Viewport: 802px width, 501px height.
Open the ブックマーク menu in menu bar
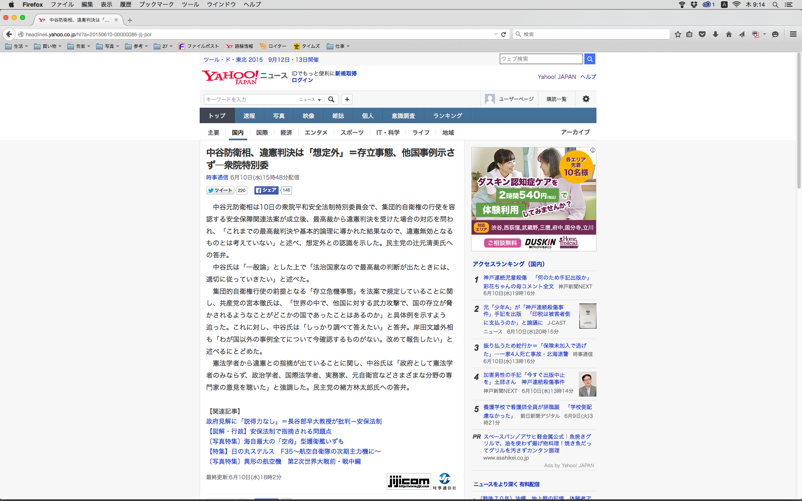click(156, 5)
